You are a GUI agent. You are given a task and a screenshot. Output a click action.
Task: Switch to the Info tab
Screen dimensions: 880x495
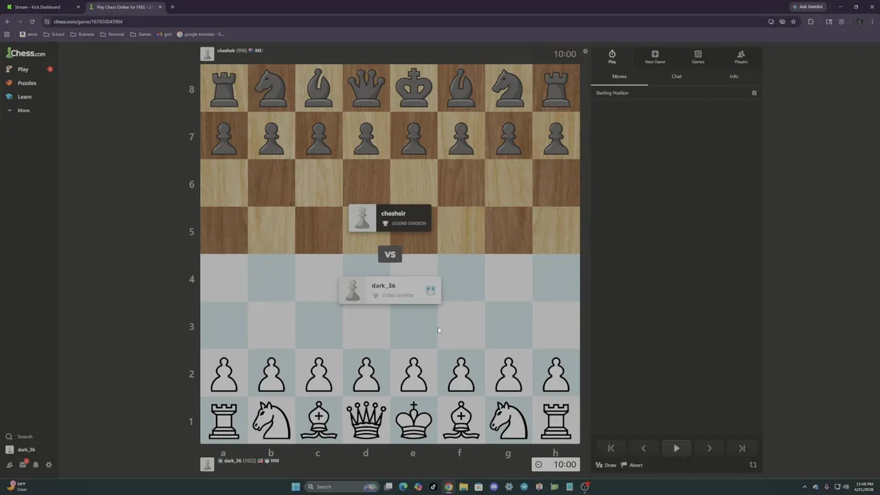(734, 76)
